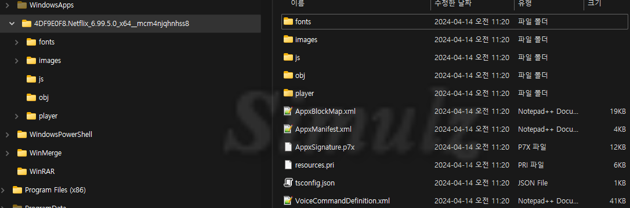Screen dimensions: 630x208
Task: Click the tsconfig.json script file icon
Action: (288, 183)
